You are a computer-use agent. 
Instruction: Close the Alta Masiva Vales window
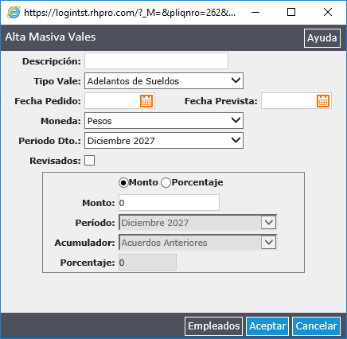(328, 12)
